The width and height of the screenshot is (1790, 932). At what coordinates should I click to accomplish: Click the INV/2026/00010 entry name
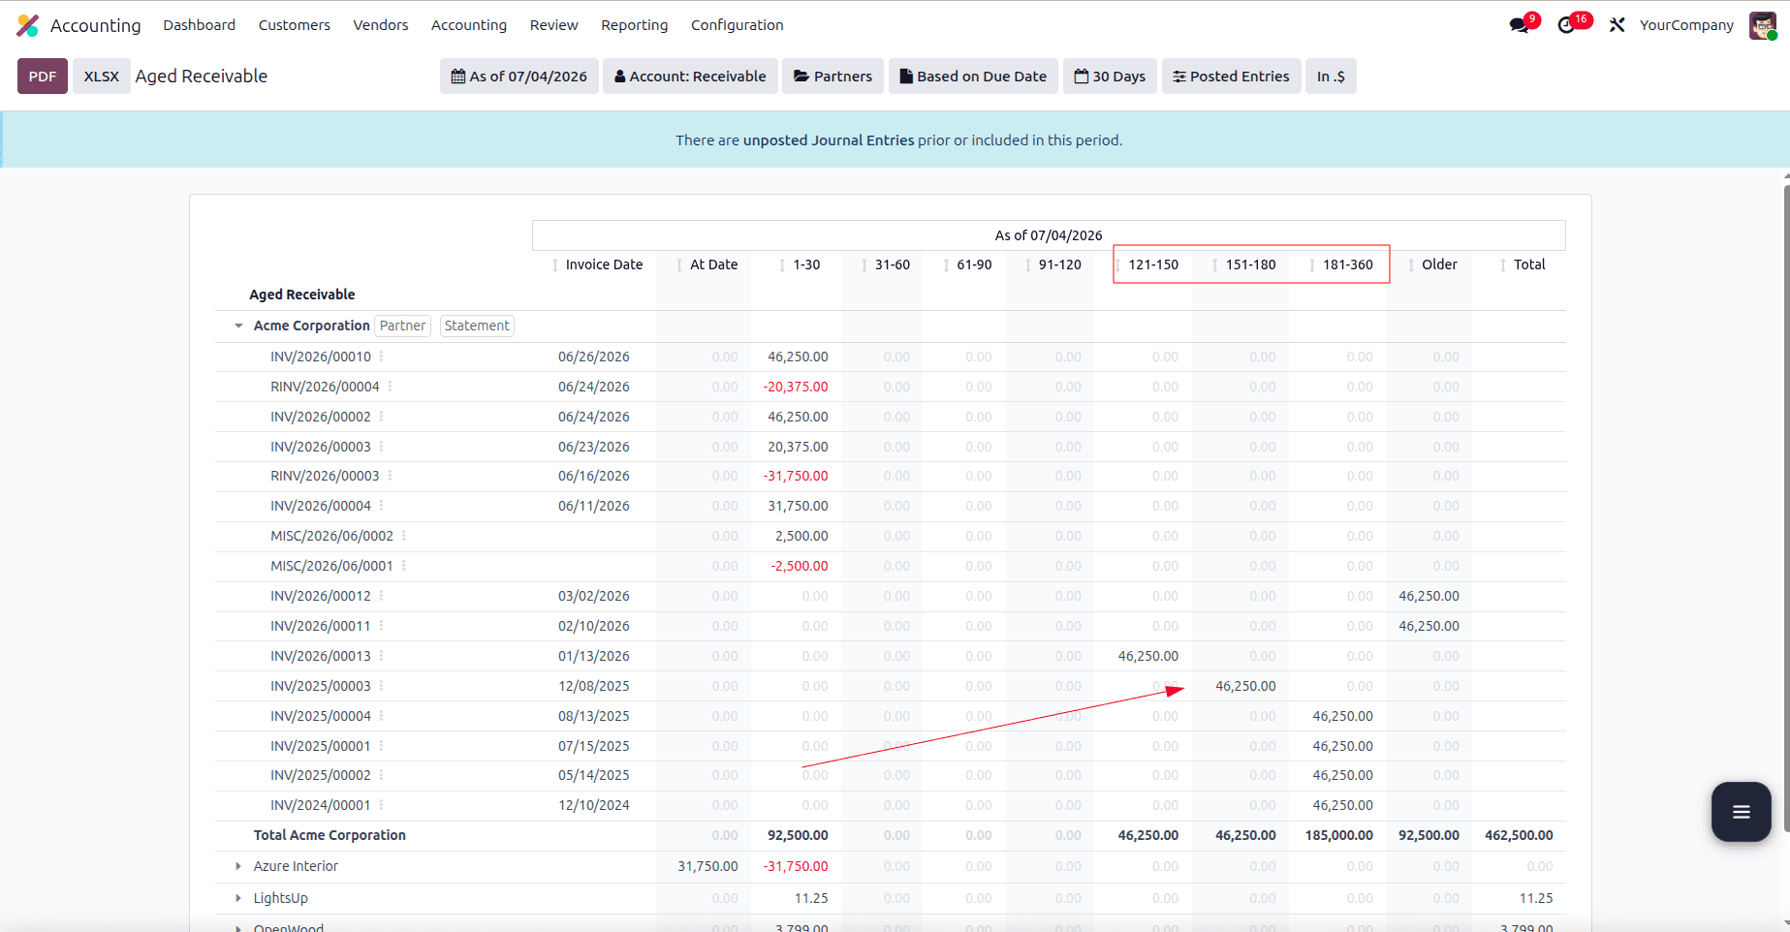pyautogui.click(x=321, y=357)
